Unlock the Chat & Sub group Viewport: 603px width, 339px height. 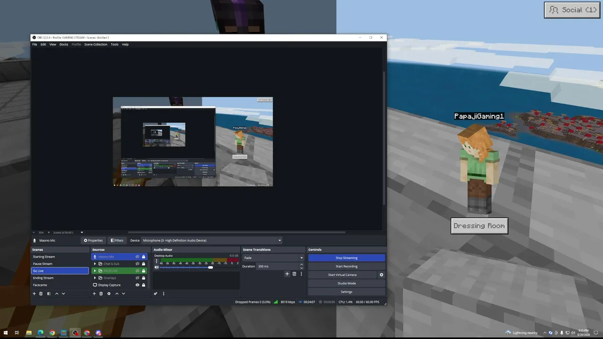point(144,264)
